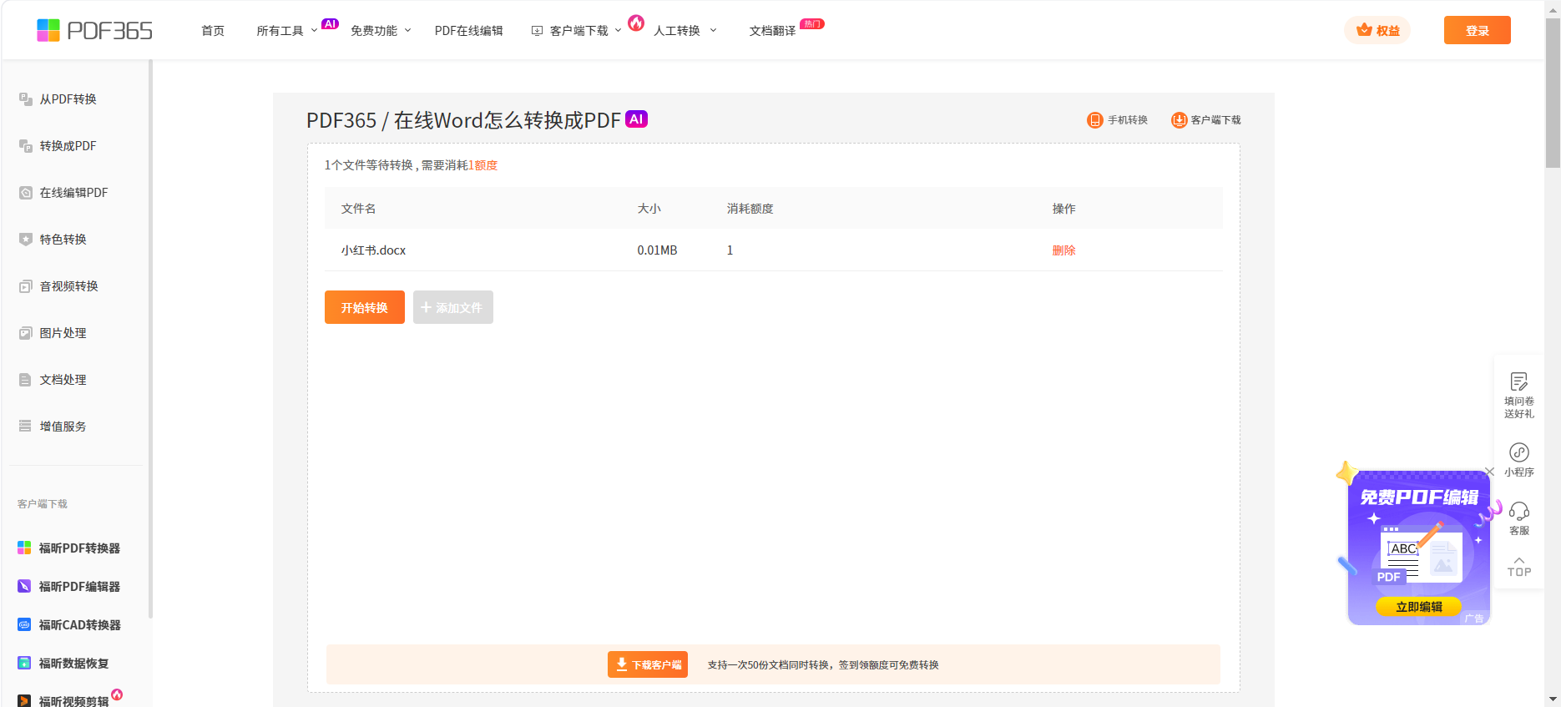Expand the 人工转换 dropdown
This screenshot has width=1561, height=707.
[x=685, y=31]
